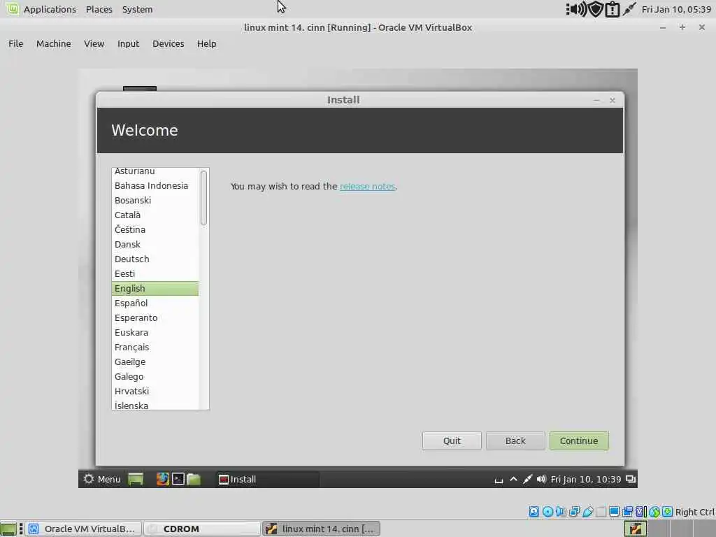
Task: Click the guest window list tray icon
Action: (x=631, y=479)
